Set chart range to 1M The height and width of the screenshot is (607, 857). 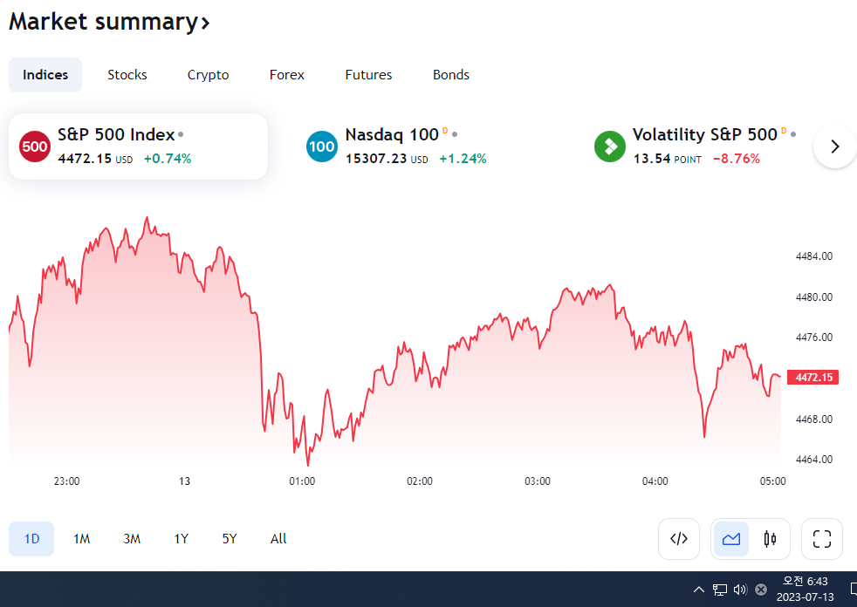pos(81,539)
